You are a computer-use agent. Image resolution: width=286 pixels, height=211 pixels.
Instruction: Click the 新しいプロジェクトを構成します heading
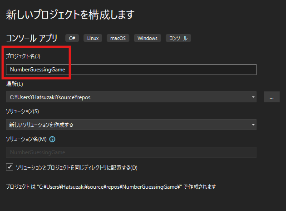pyautogui.click(x=70, y=15)
